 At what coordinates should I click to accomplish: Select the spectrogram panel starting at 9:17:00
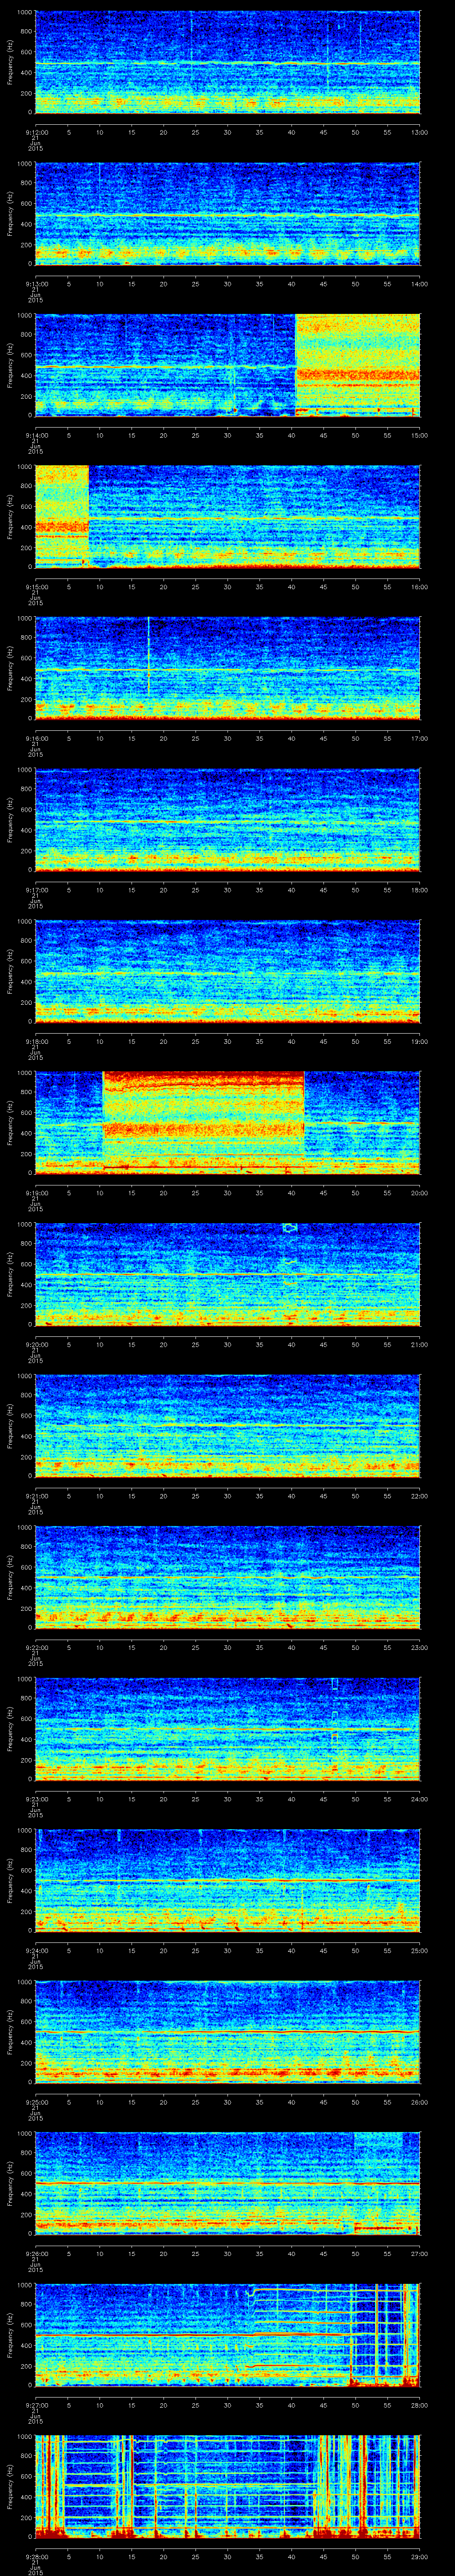point(227,819)
